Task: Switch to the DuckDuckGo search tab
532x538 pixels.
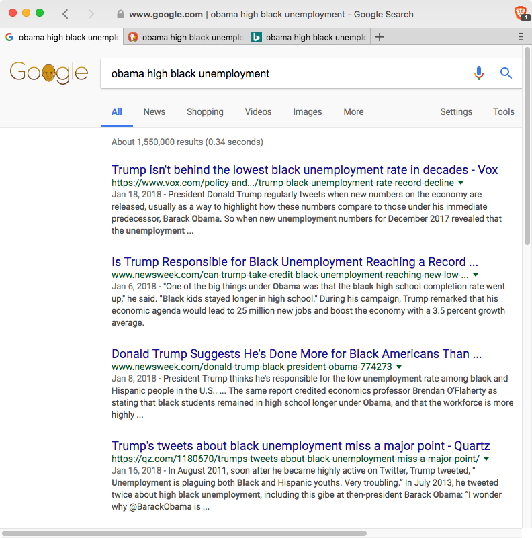Action: click(x=185, y=38)
